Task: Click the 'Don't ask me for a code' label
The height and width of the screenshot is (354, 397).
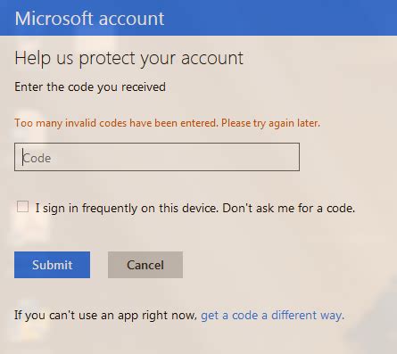Action: 288,208
